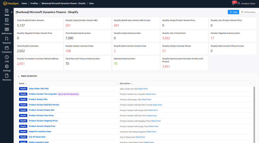Open Product Variant: Zero Price collection
The width and height of the screenshot is (259, 143).
pyautogui.click(x=41, y=115)
